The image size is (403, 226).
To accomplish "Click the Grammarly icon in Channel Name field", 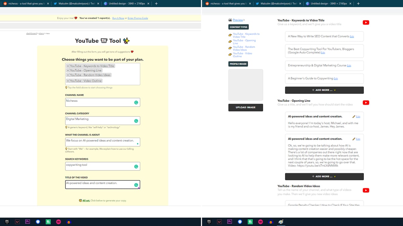I will 136,102.
